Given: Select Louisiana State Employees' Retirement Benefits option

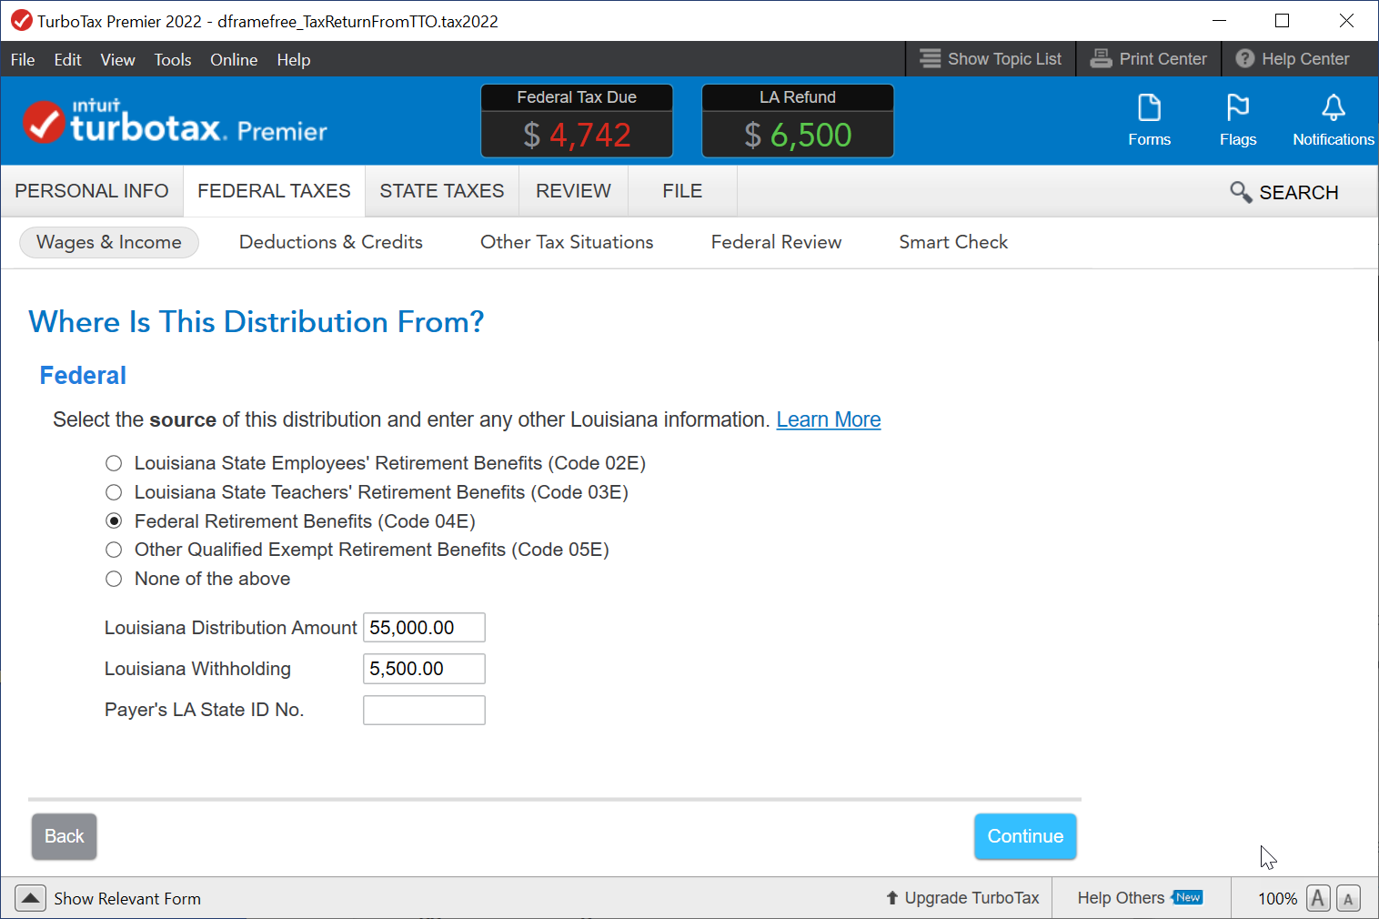Looking at the screenshot, I should pyautogui.click(x=114, y=463).
